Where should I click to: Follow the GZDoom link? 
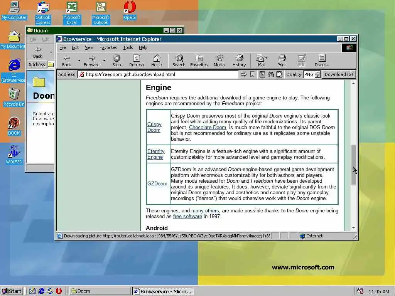[x=157, y=184]
